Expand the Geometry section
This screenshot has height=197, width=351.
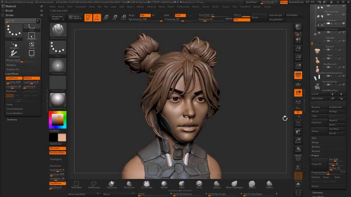click(318, 192)
